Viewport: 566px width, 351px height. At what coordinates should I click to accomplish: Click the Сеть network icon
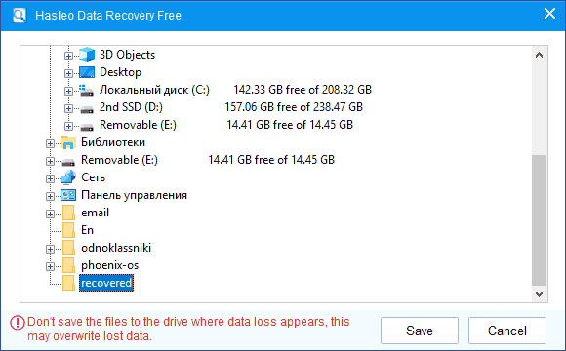pos(68,177)
